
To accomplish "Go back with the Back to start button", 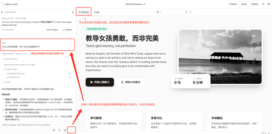I will tap(10, 4).
